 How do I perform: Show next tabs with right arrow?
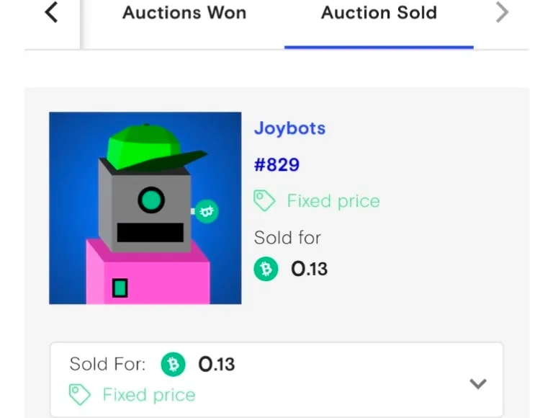pyautogui.click(x=502, y=12)
